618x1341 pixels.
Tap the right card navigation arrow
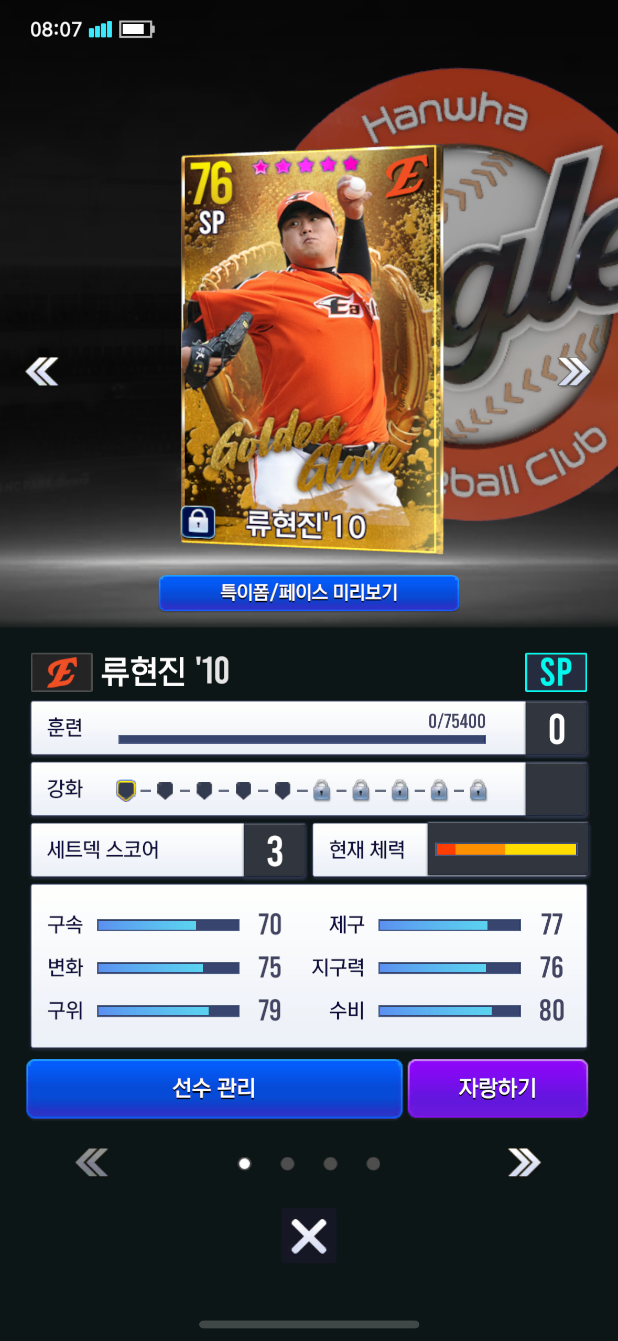574,371
